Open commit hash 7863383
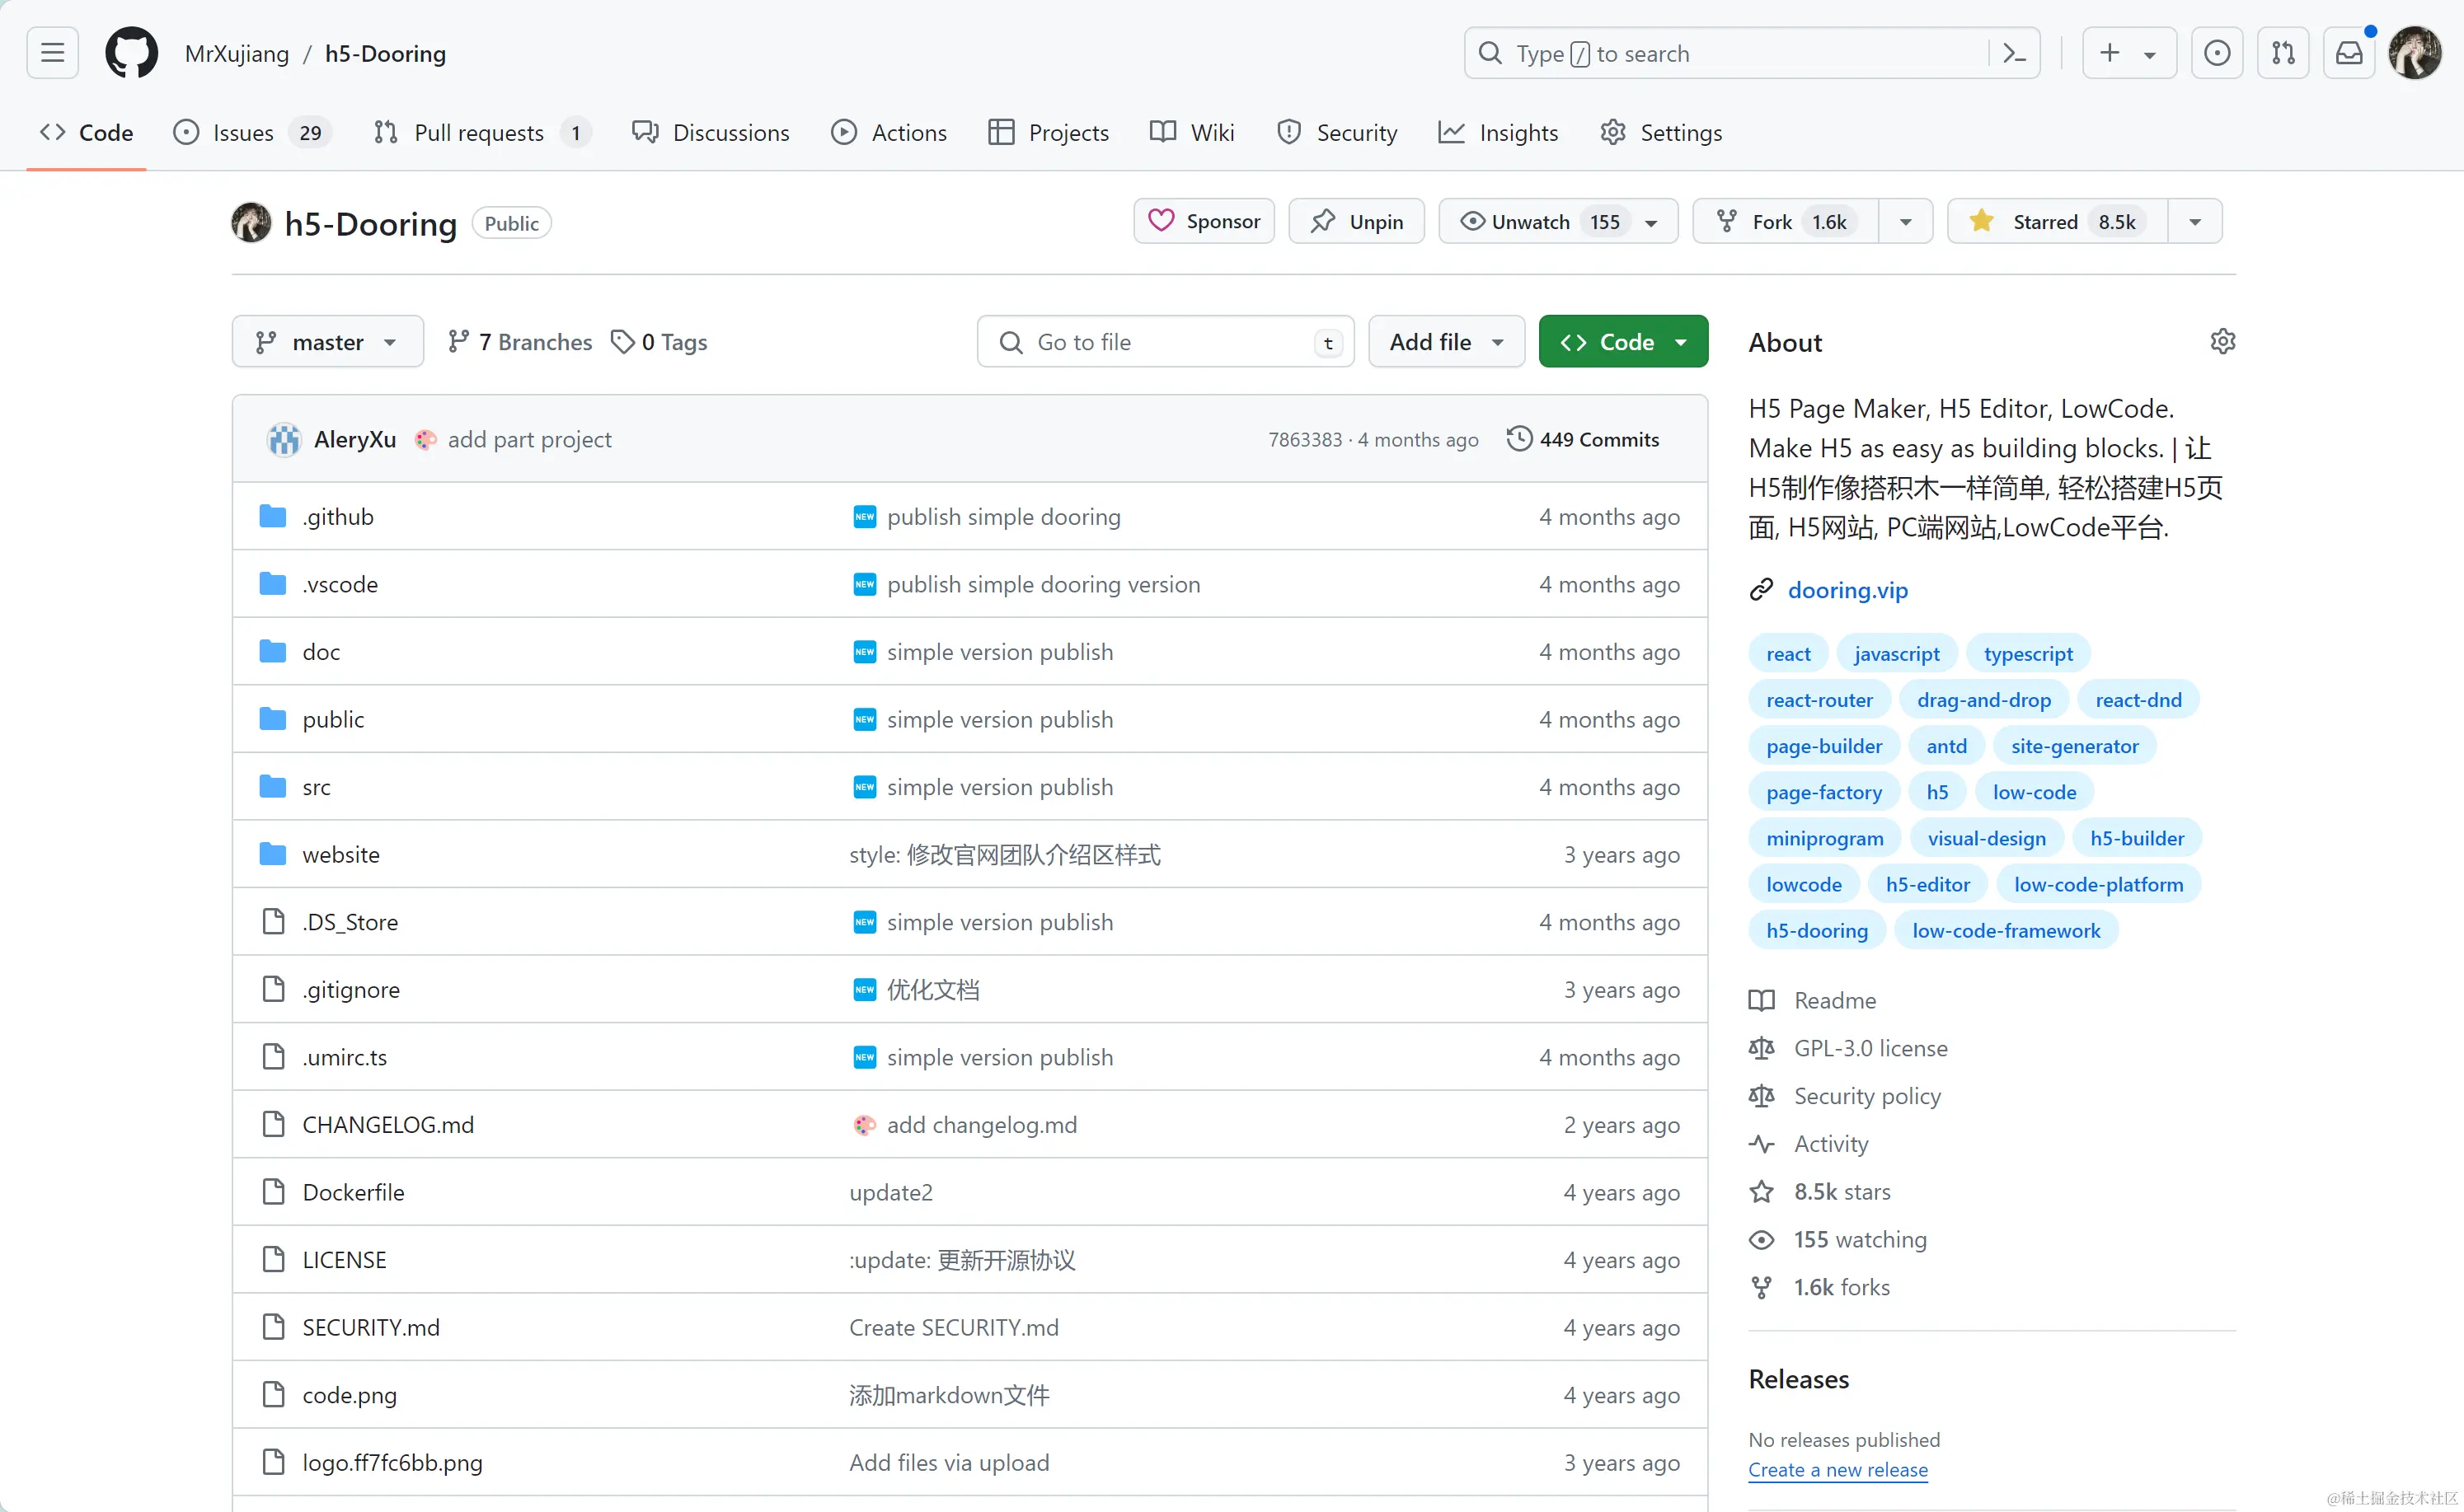 [1304, 440]
